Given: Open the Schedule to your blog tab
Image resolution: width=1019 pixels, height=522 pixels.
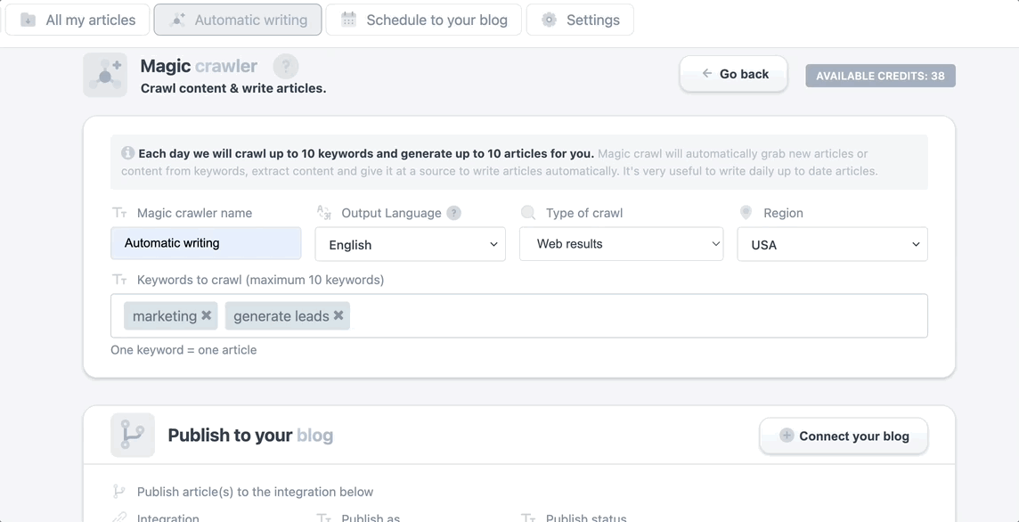Looking at the screenshot, I should pyautogui.click(x=424, y=20).
